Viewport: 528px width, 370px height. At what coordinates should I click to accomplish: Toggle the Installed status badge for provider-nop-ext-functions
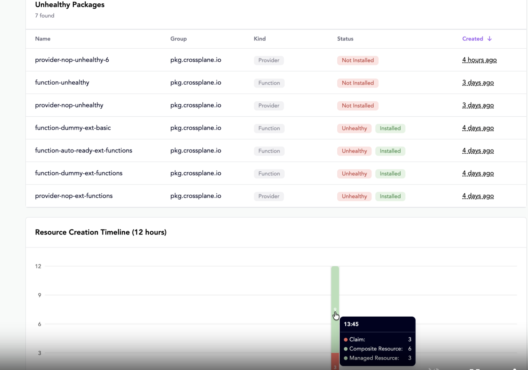coord(390,196)
